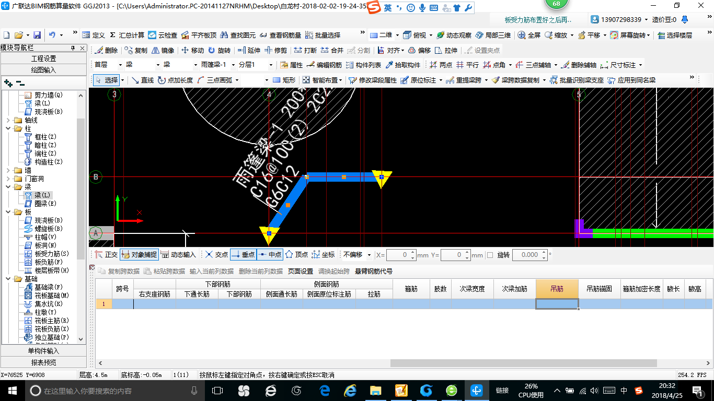Collapse the 基础 tree node

8,279
